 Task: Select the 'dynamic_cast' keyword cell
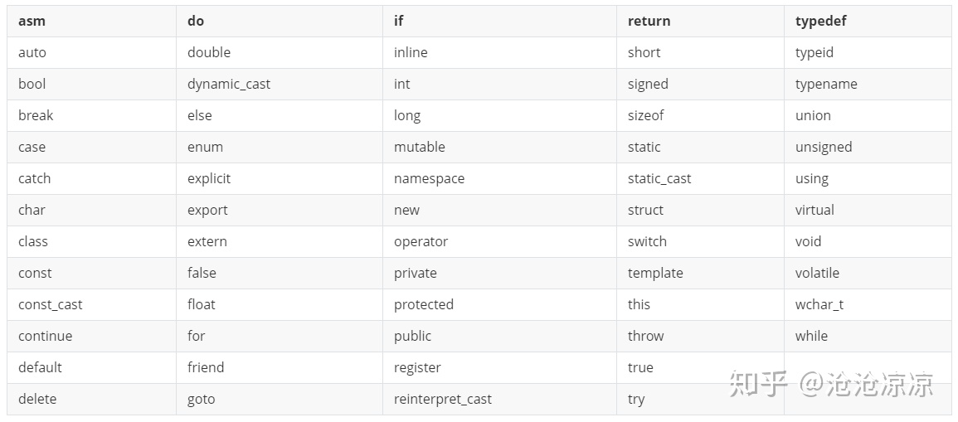(x=229, y=84)
